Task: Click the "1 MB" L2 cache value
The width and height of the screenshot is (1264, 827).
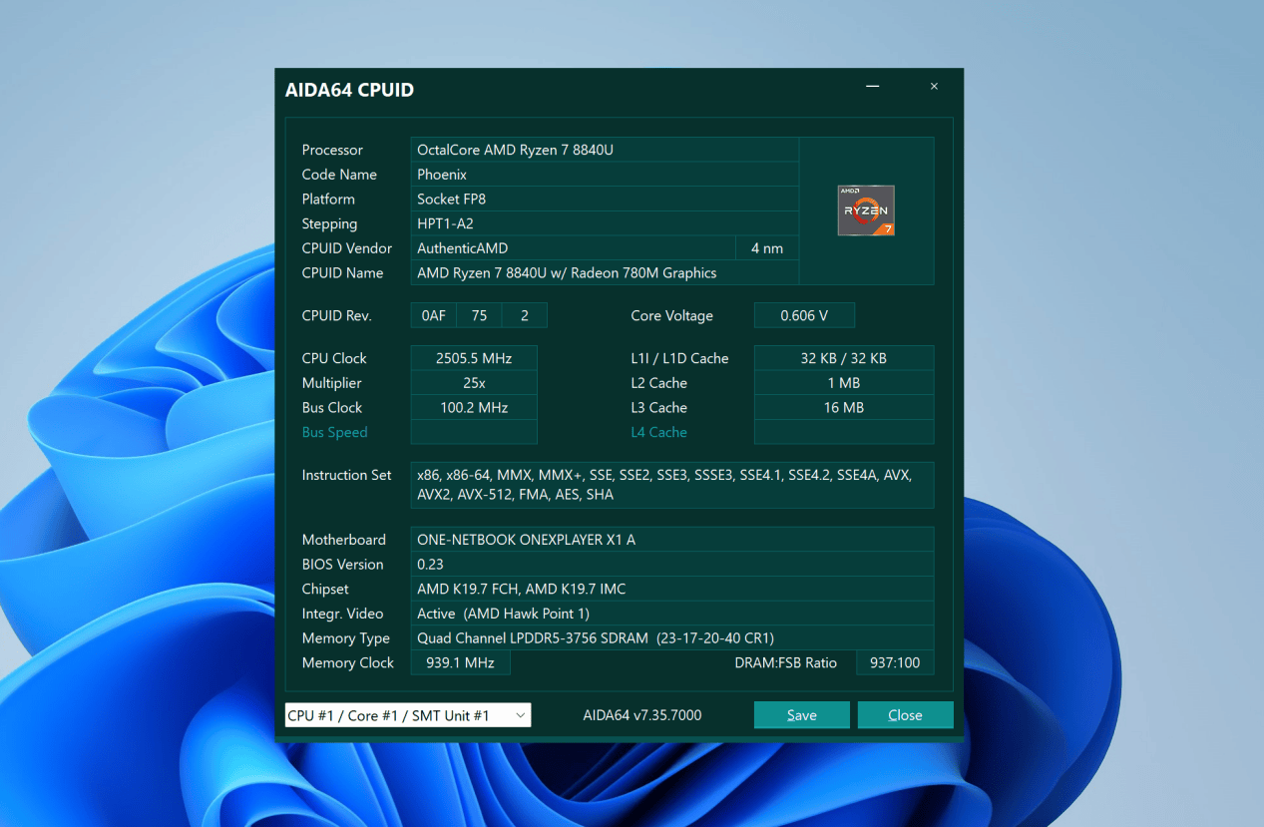Action: (x=844, y=383)
